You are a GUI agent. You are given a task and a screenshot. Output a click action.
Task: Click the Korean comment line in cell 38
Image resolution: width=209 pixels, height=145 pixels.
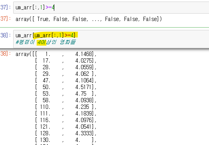click(x=46, y=42)
